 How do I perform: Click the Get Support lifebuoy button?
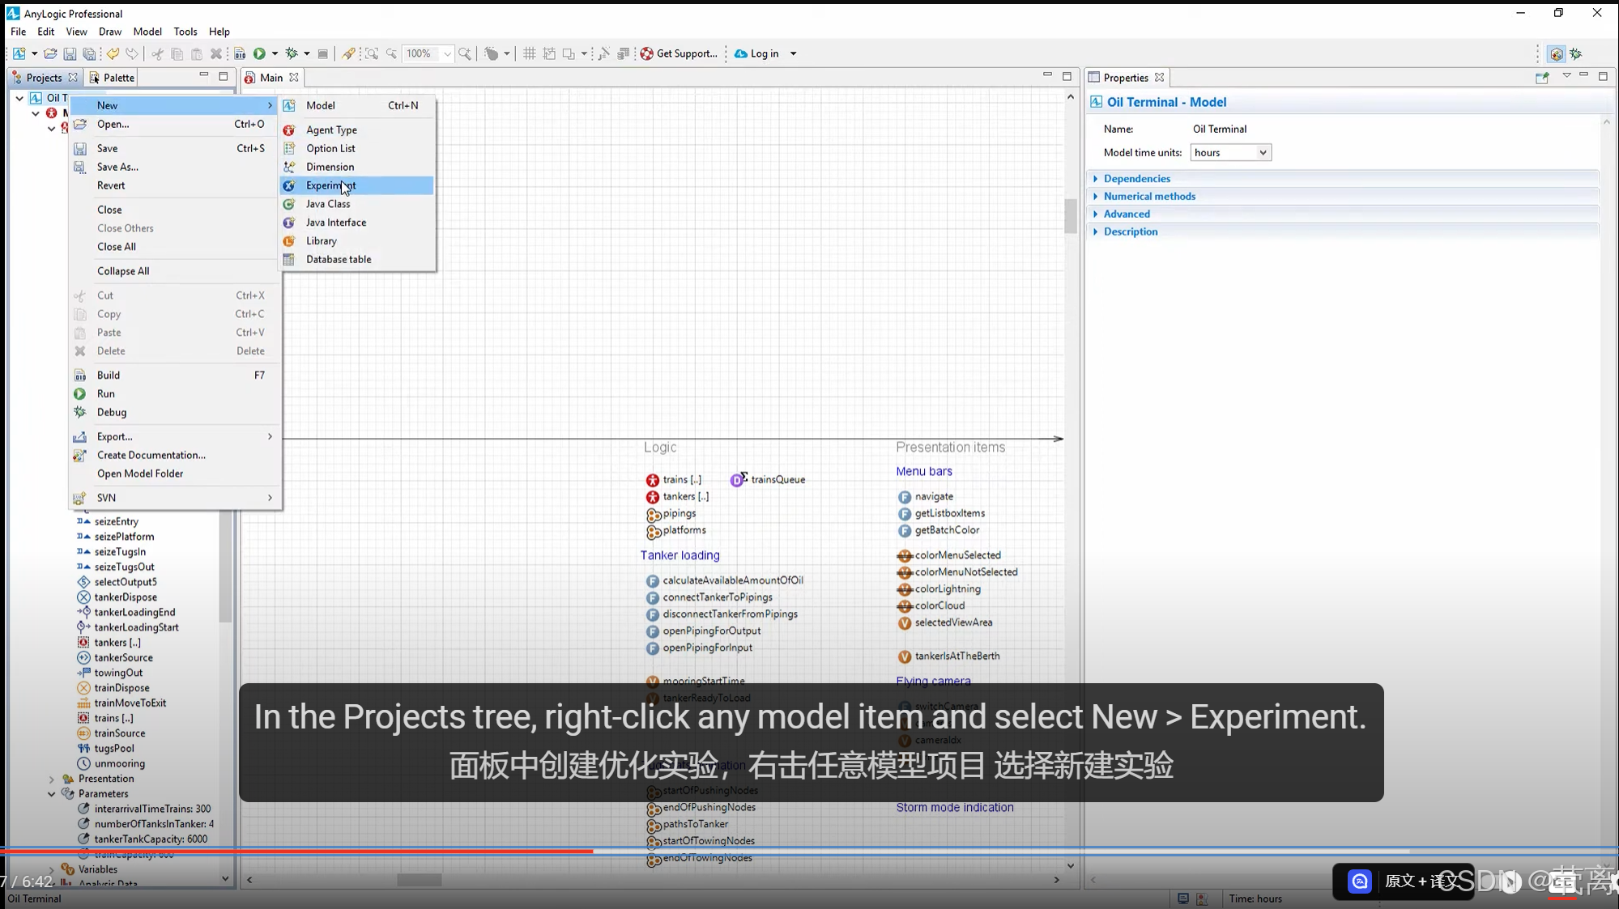pyautogui.click(x=679, y=53)
